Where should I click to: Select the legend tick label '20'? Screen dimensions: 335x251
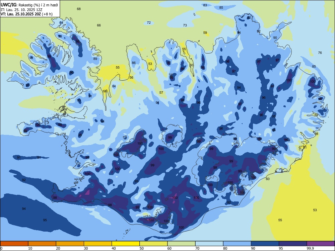point(58,248)
